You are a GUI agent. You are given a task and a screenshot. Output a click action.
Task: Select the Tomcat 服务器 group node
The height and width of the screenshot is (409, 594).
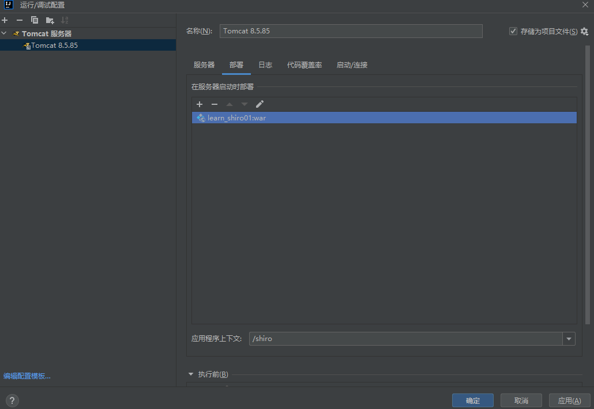[47, 33]
